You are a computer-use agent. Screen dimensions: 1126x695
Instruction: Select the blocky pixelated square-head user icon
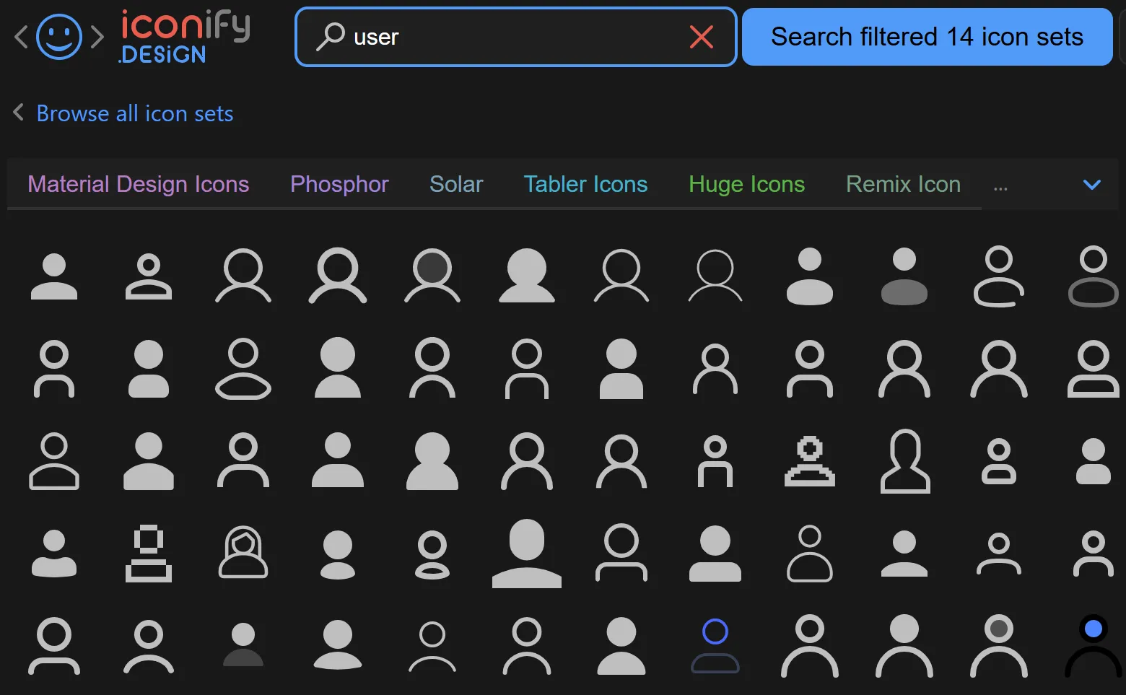click(149, 554)
